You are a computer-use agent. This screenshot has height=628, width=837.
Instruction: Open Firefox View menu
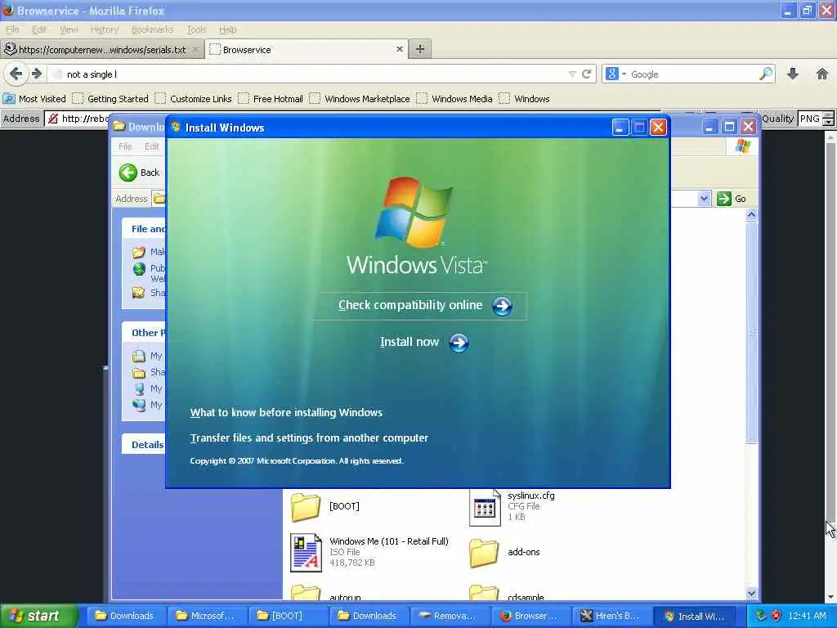pyautogui.click(x=69, y=29)
